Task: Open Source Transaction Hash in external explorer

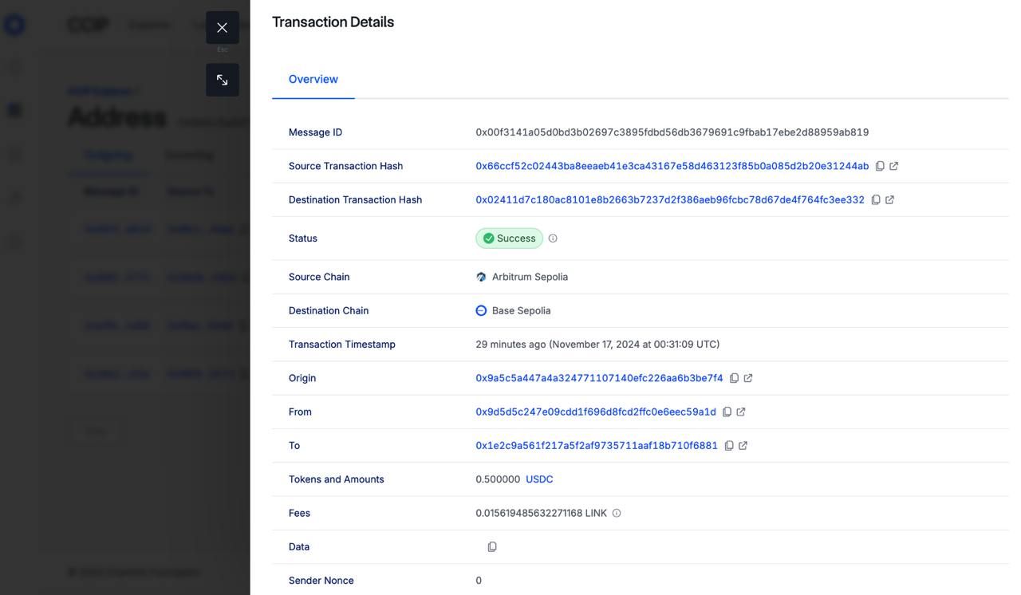Action: pyautogui.click(x=893, y=166)
